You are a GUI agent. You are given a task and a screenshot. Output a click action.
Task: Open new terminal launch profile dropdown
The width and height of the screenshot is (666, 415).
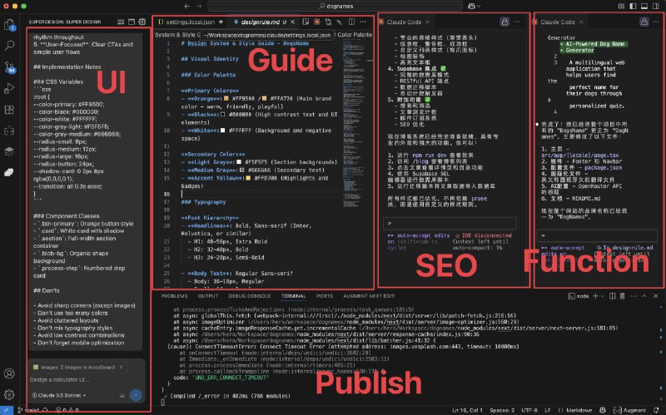pos(602,296)
